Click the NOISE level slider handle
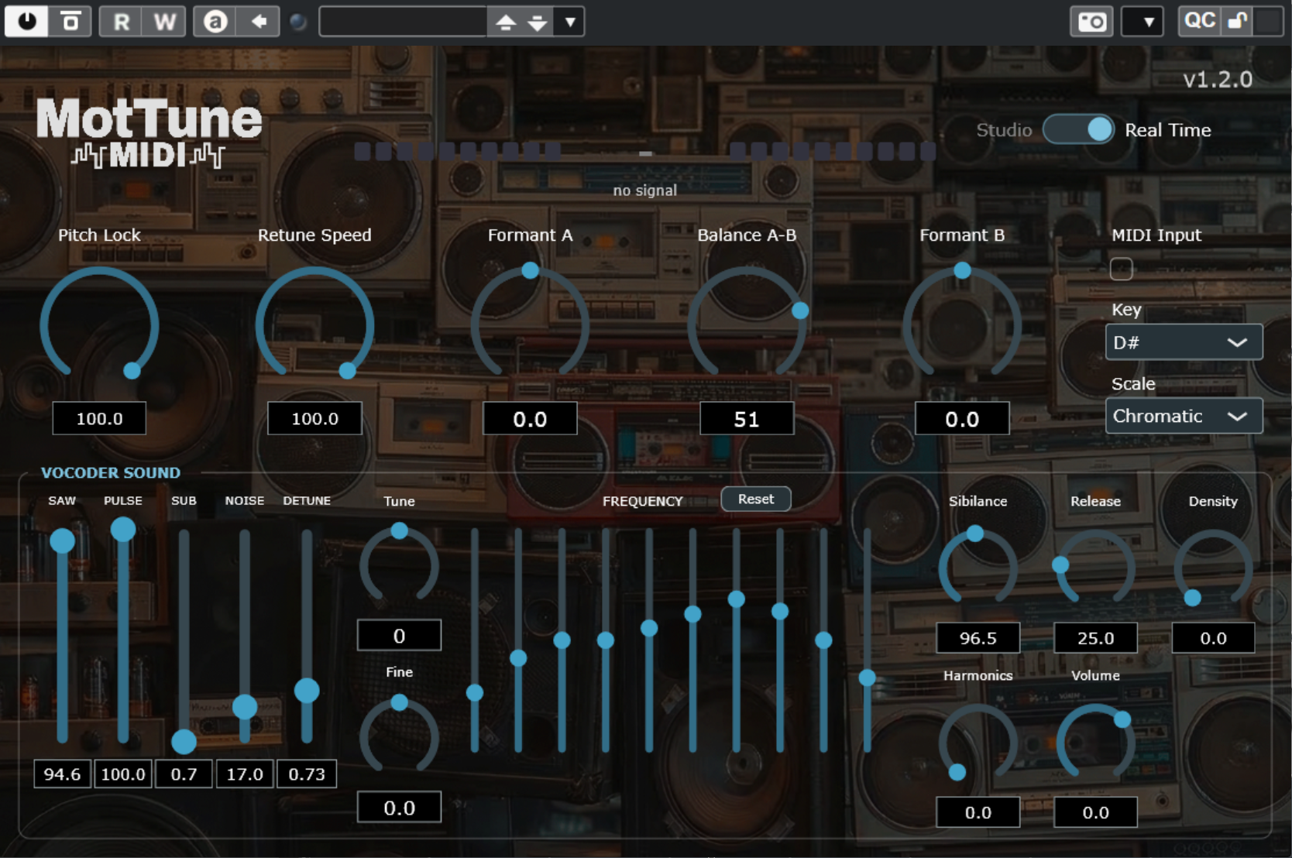The height and width of the screenshot is (858, 1292). 245,706
